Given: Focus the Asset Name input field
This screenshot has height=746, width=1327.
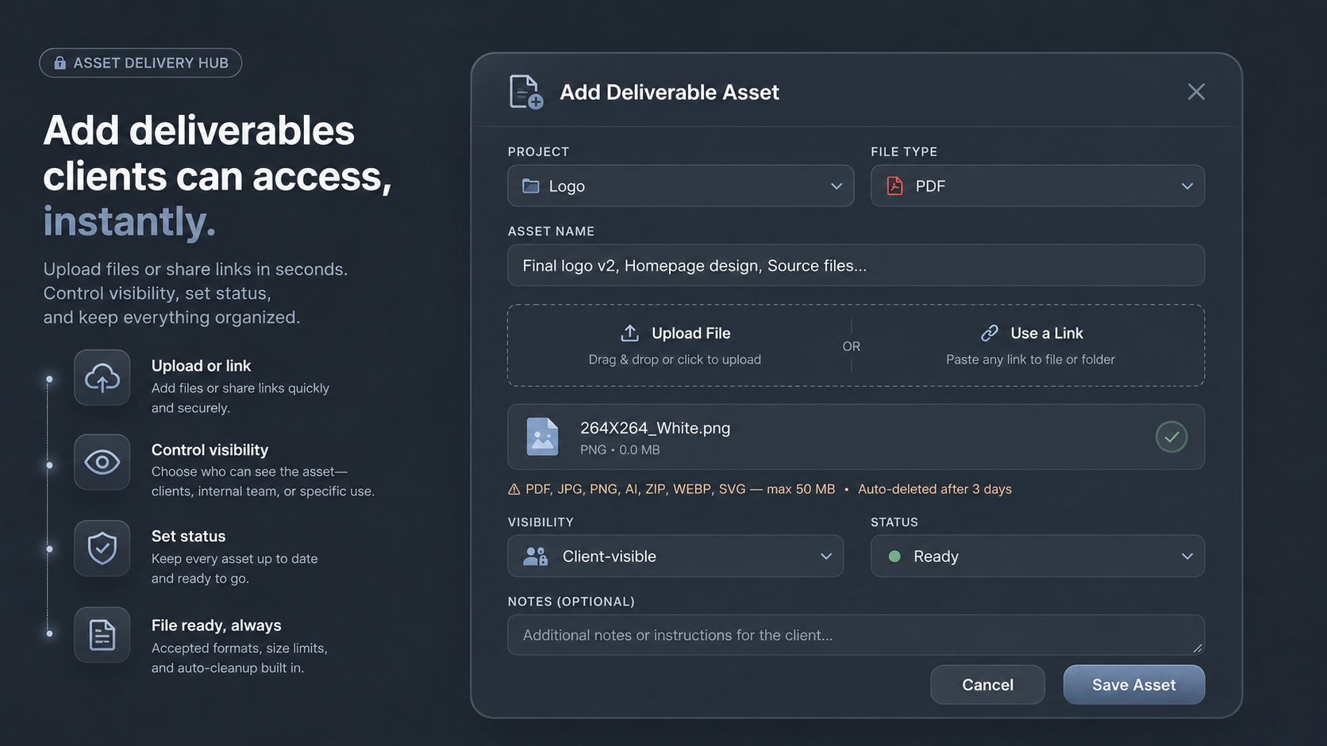Looking at the screenshot, I should pyautogui.click(x=856, y=266).
